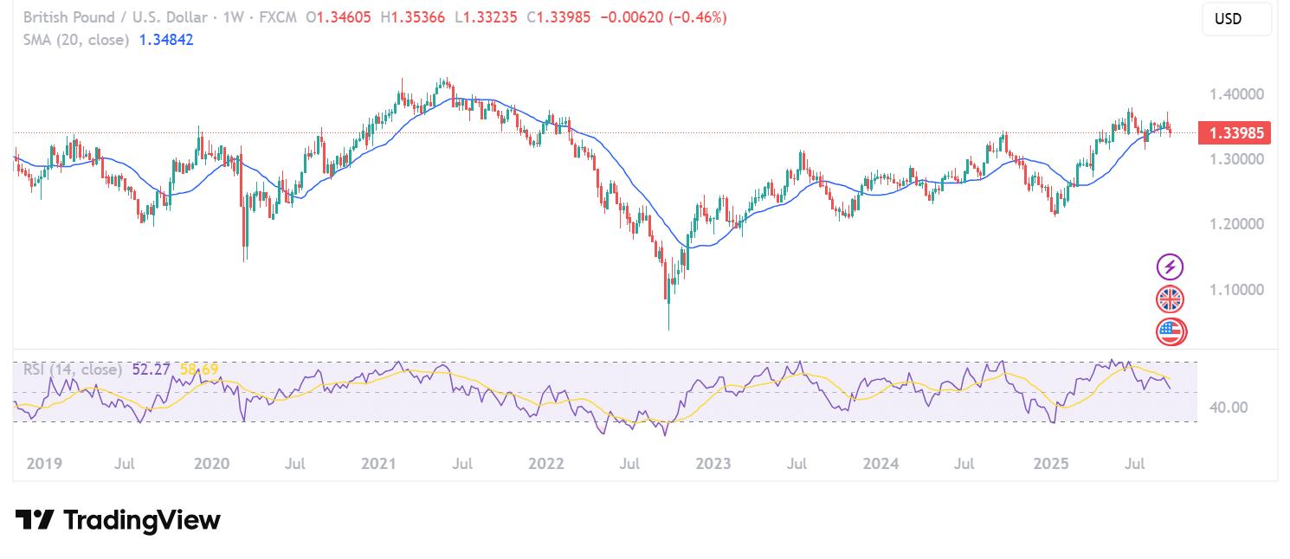Click the 1.10000 price axis label
The height and width of the screenshot is (559, 1290).
[x=1235, y=289]
